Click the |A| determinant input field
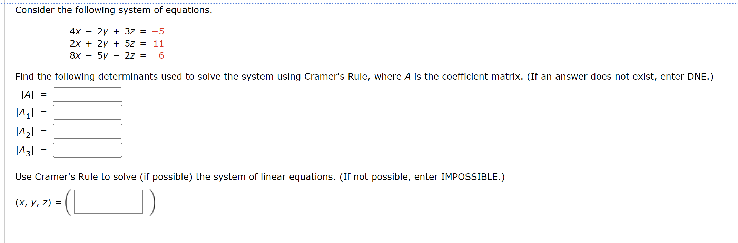This screenshot has width=738, height=243. 87,94
